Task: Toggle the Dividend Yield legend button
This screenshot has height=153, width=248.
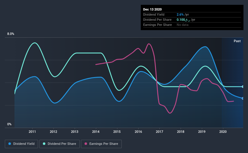Action: (x=21, y=144)
